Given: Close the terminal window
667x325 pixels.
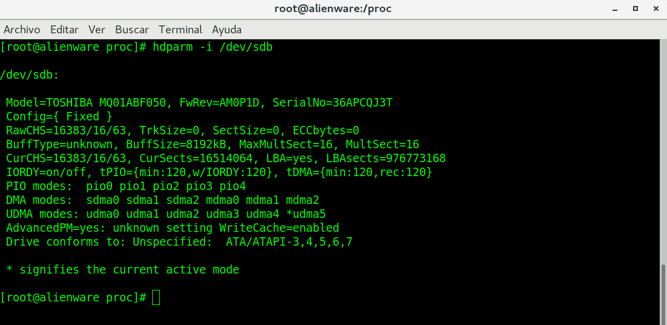Looking at the screenshot, I should pyautogui.click(x=655, y=9).
